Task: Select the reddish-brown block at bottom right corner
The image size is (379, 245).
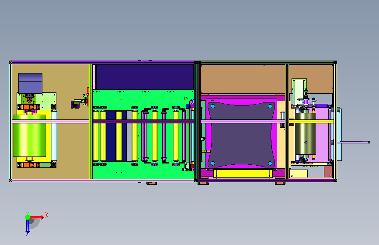Action: pos(328,171)
